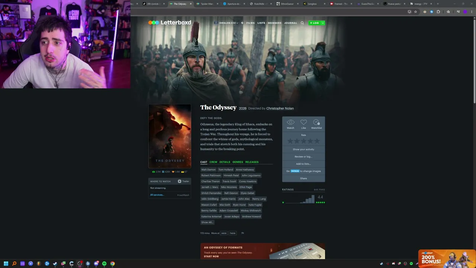
Task: Open the JOURNAL menu
Action: click(290, 23)
